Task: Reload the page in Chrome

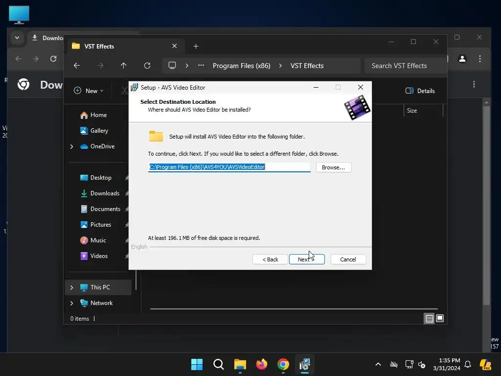Action: pyautogui.click(x=53, y=59)
